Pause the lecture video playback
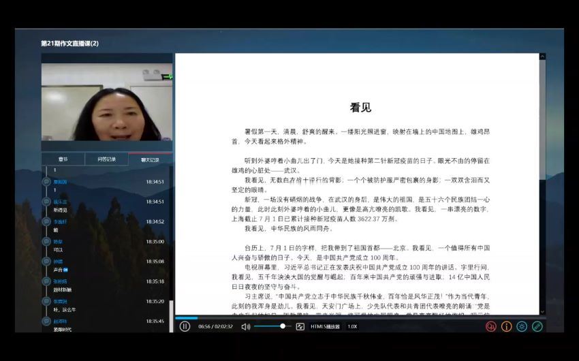The width and height of the screenshot is (579, 361). click(185, 326)
